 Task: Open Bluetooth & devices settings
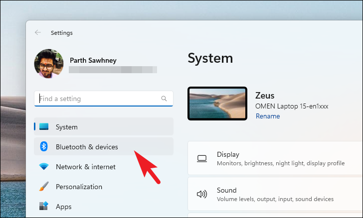tap(104, 146)
